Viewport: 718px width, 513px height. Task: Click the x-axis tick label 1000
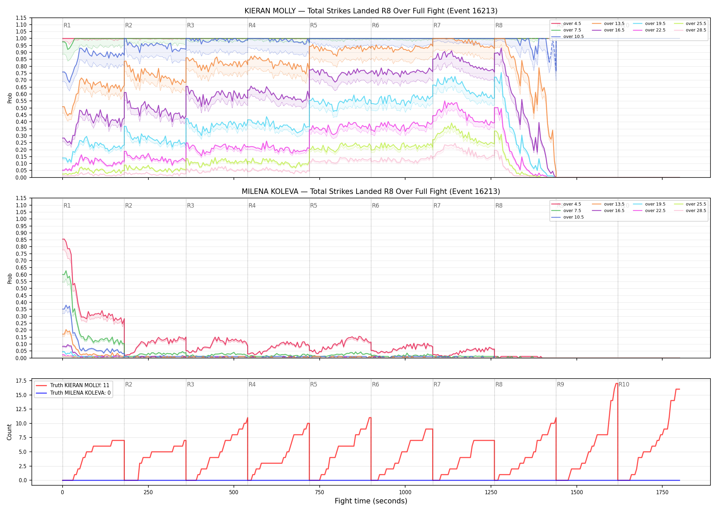(x=405, y=492)
